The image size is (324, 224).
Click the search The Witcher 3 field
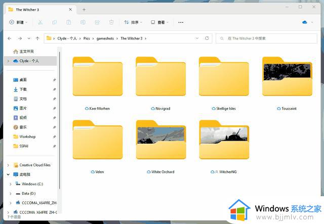[x=266, y=38]
